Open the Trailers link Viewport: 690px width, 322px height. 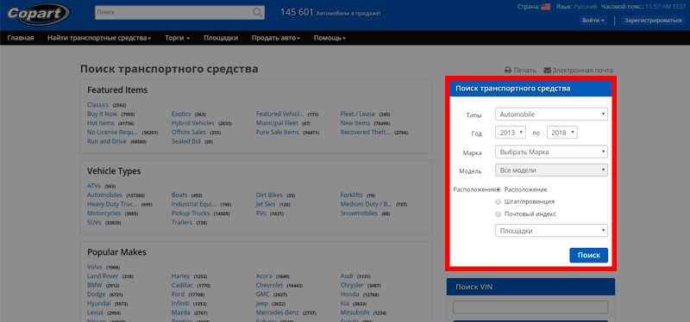(182, 223)
